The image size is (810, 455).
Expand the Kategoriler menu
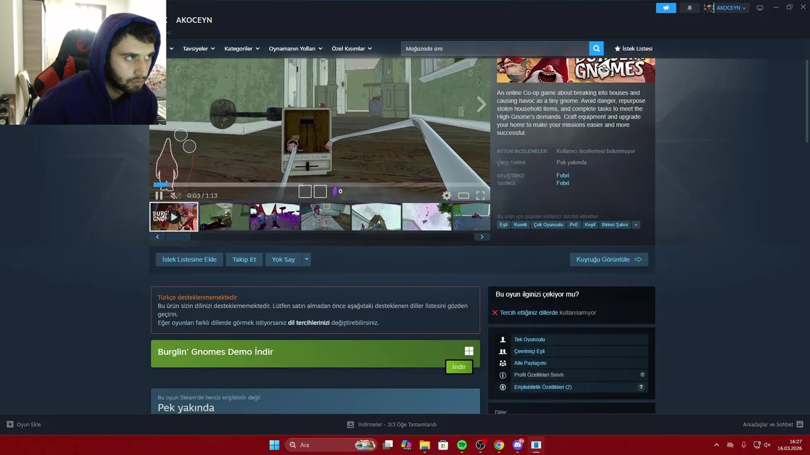point(242,49)
